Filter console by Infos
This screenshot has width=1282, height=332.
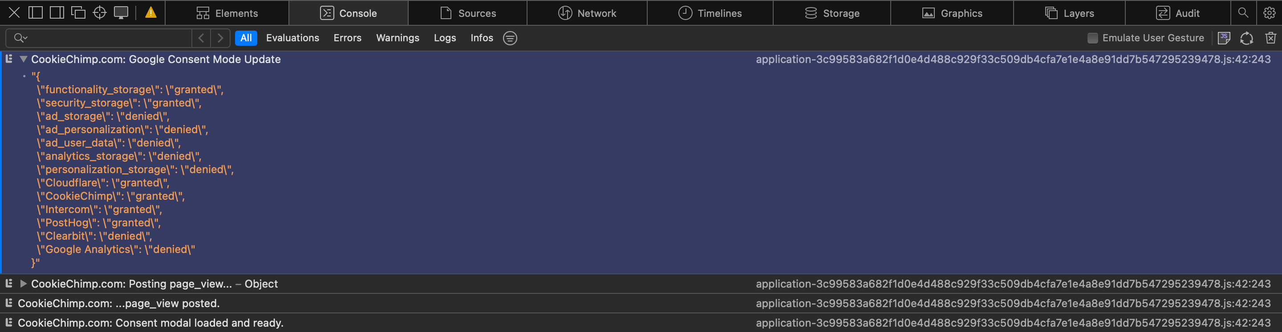click(482, 38)
